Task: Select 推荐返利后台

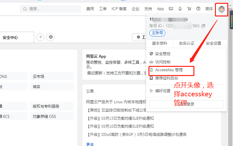Action: click(x=167, y=78)
